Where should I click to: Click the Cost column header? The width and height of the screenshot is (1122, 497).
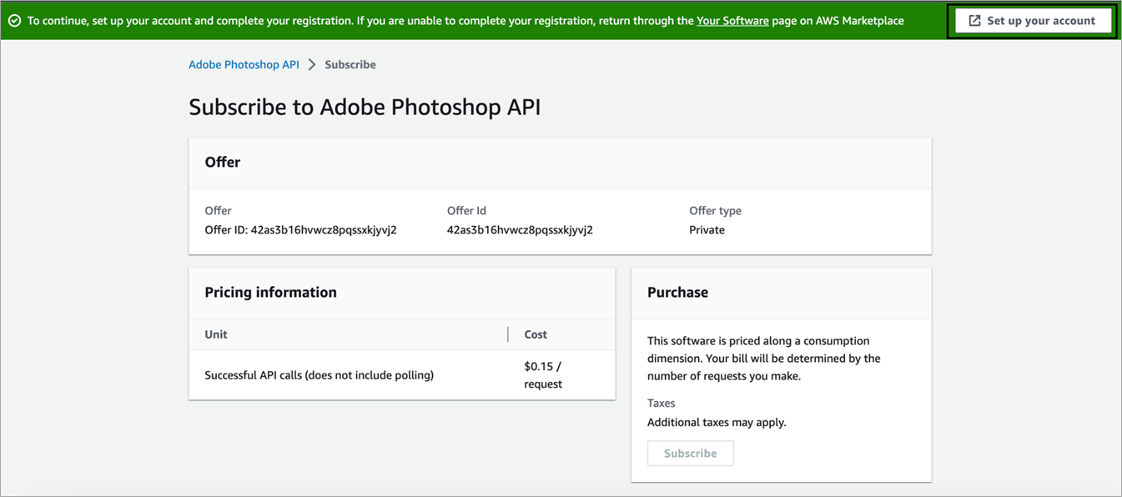(x=536, y=334)
